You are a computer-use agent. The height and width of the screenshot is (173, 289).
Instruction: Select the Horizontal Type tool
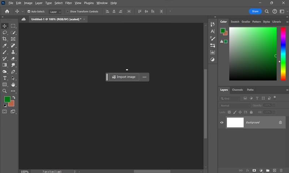coord(5,78)
